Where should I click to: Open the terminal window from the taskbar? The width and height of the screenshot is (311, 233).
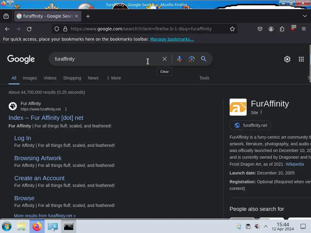click(x=68, y=226)
